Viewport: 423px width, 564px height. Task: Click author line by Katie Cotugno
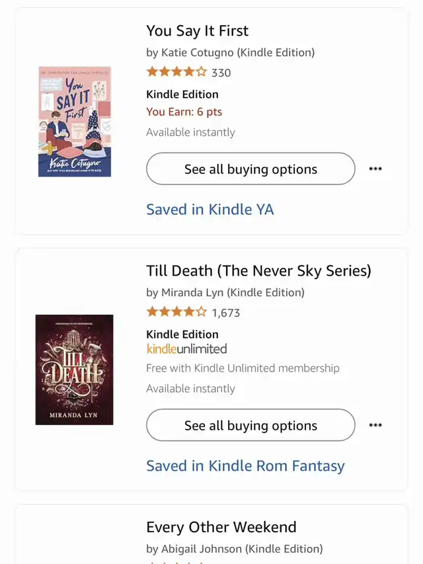click(x=231, y=52)
